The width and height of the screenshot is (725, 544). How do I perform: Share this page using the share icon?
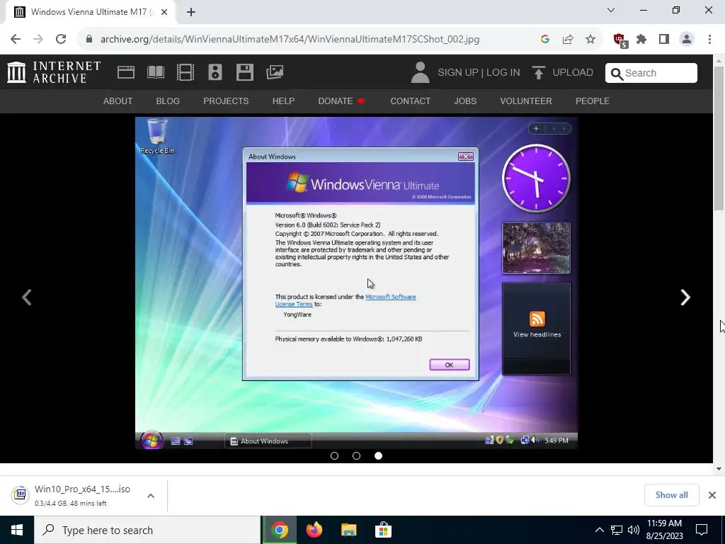[x=568, y=40]
